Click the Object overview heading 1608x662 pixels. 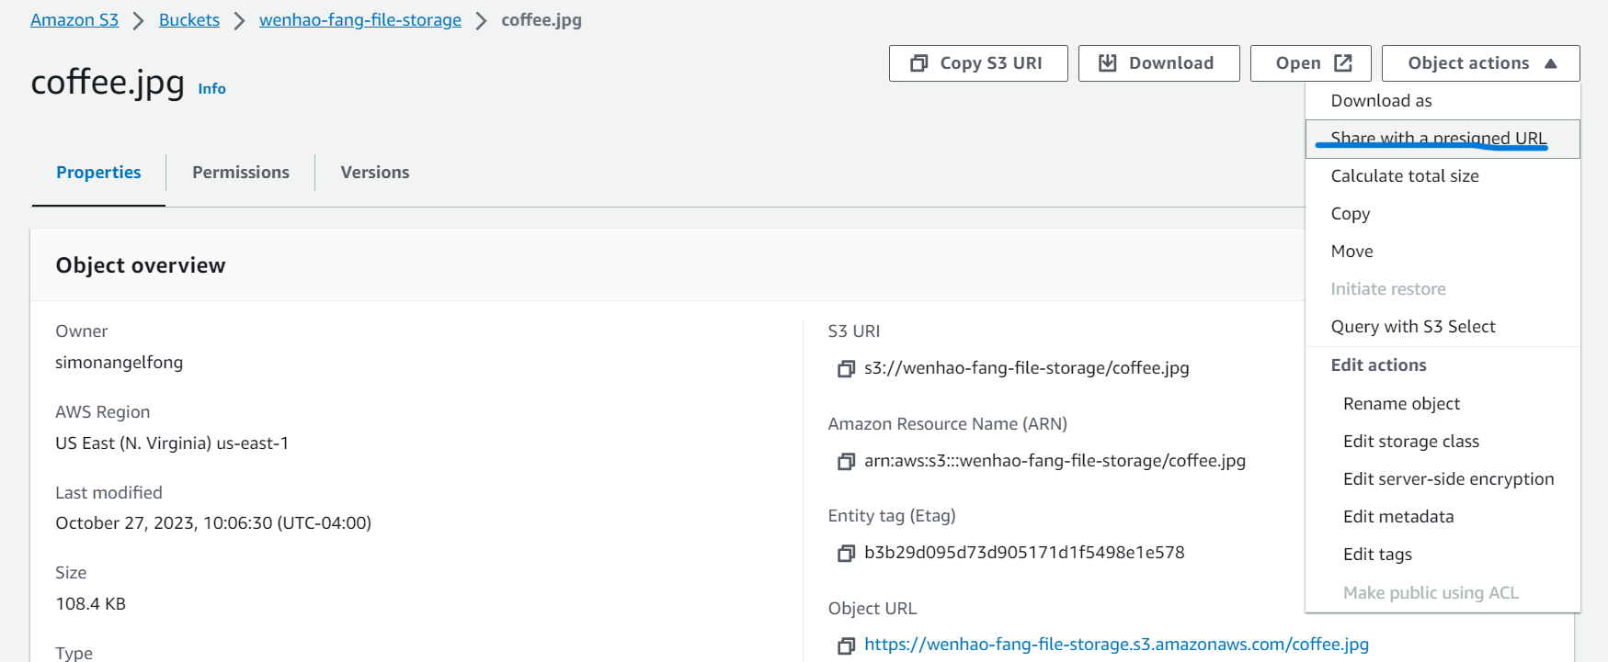[141, 265]
